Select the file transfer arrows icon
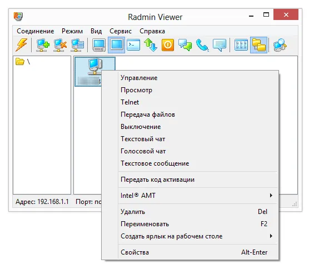 151,45
